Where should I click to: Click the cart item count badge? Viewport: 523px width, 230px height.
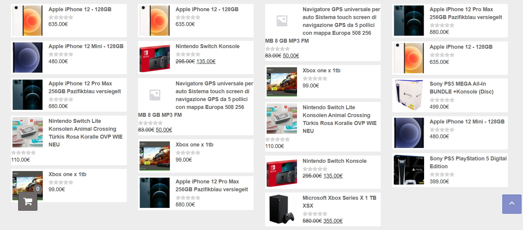tap(38, 189)
